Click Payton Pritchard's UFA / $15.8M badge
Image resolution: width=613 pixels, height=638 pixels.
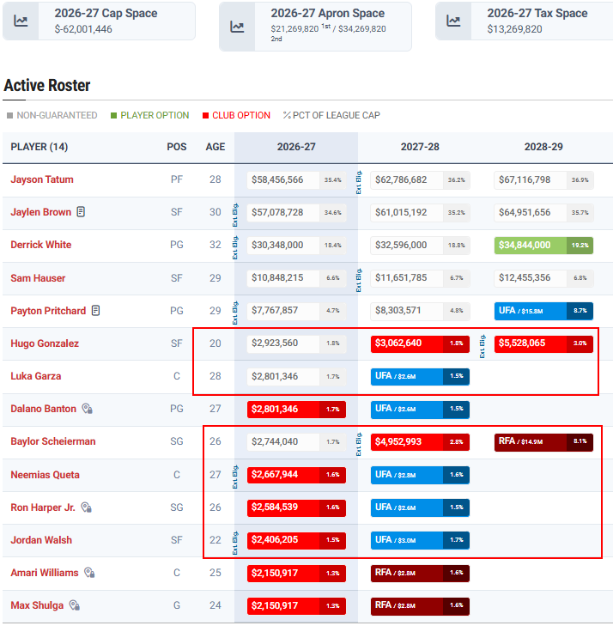(543, 311)
